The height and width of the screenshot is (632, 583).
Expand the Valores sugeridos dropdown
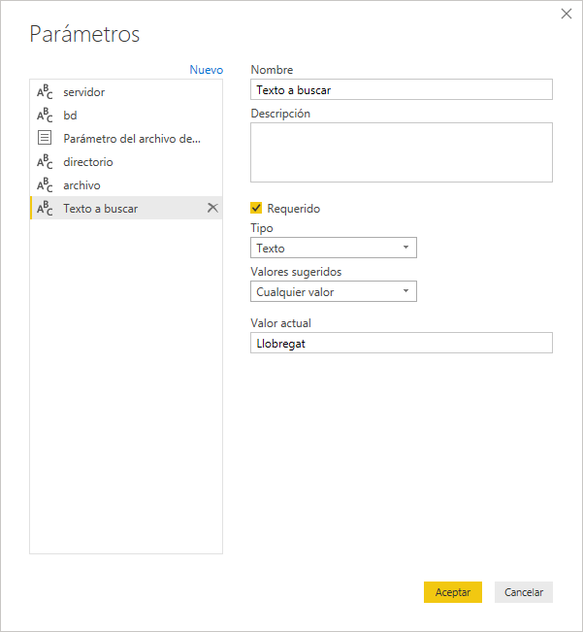(333, 291)
